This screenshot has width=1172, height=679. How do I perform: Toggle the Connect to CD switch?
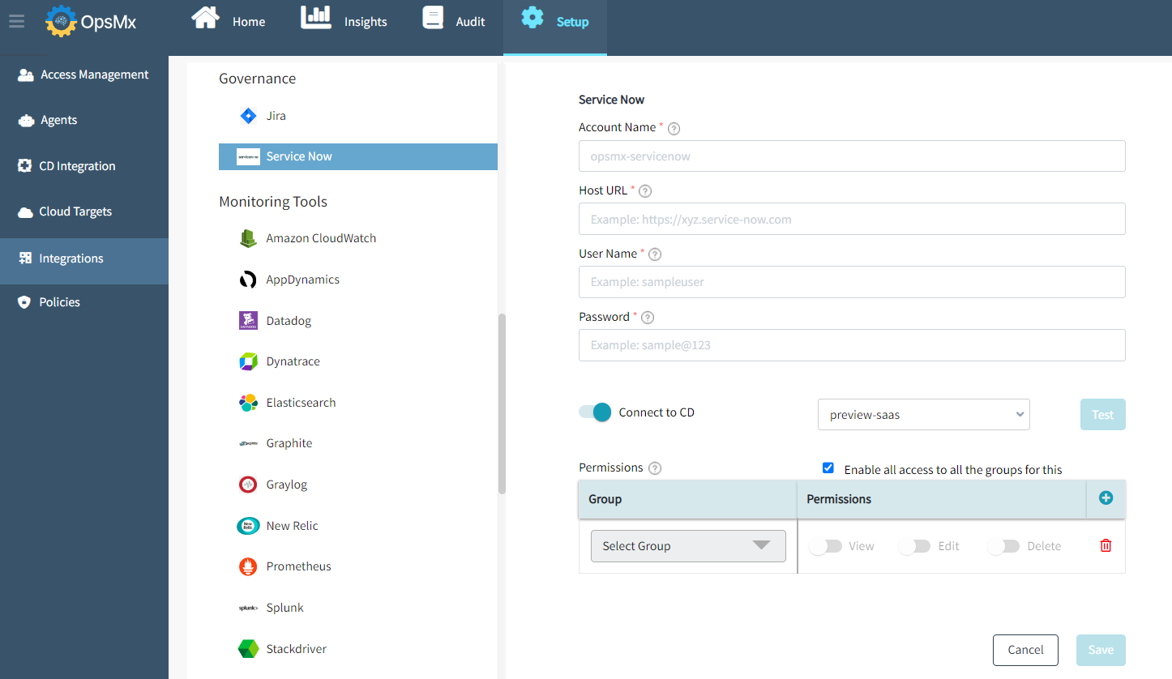(595, 412)
